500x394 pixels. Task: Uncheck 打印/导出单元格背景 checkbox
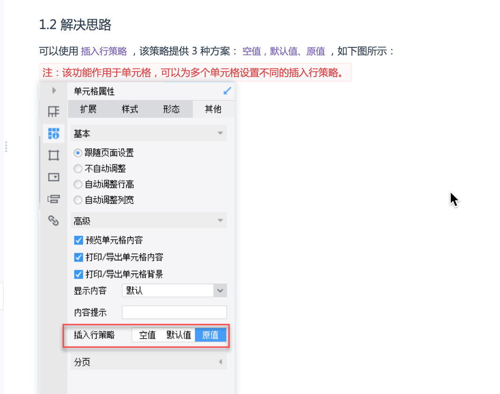pos(78,274)
